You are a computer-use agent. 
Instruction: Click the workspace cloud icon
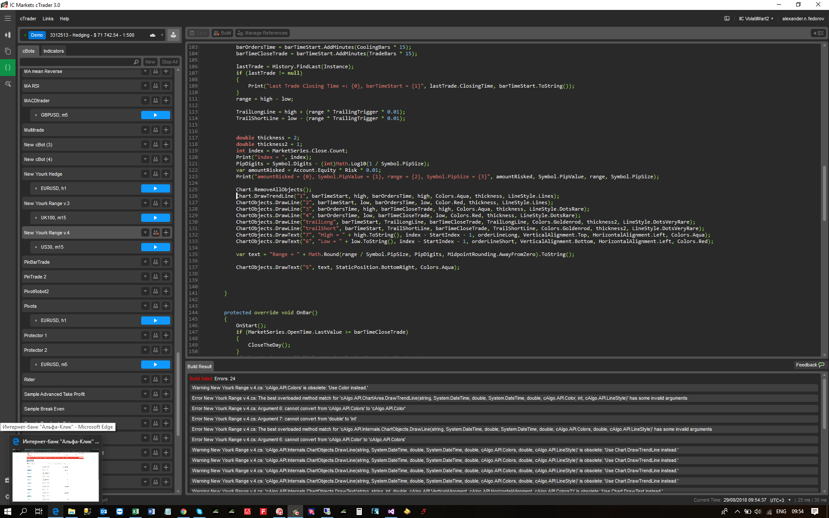152,35
